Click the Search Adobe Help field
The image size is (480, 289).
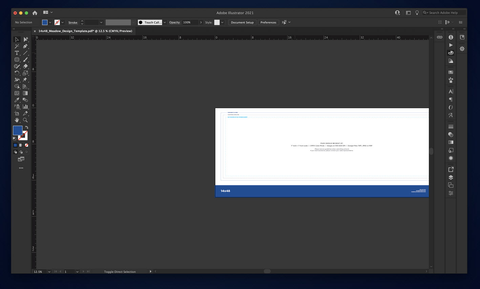pos(444,13)
